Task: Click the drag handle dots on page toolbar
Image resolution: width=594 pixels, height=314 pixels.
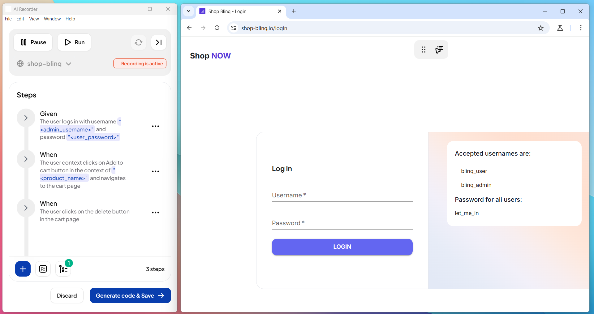Action: click(x=423, y=49)
